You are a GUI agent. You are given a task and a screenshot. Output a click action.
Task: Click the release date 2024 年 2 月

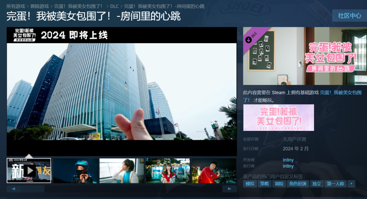coord(296,149)
